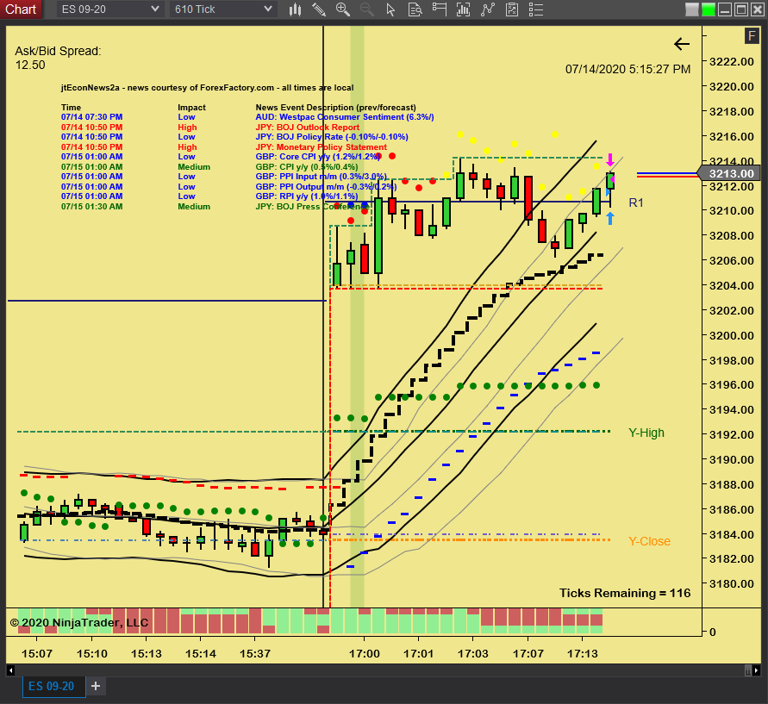This screenshot has width=768, height=704.
Task: Click the F button on price axis
Action: pos(752,35)
